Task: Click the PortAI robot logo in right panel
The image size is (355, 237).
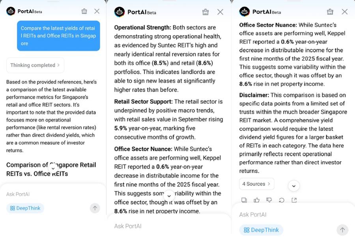Action: 245,12
